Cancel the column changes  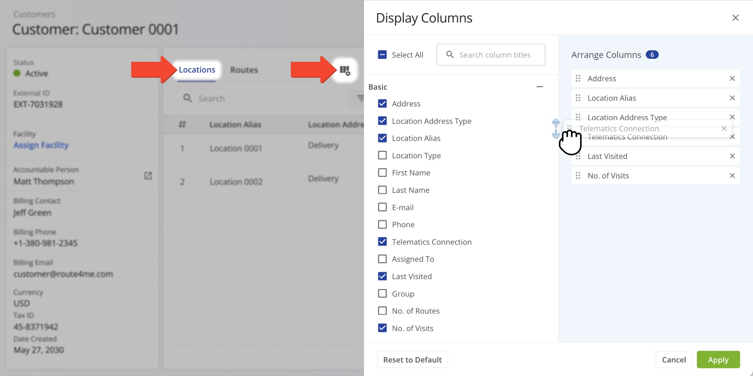[674, 359]
